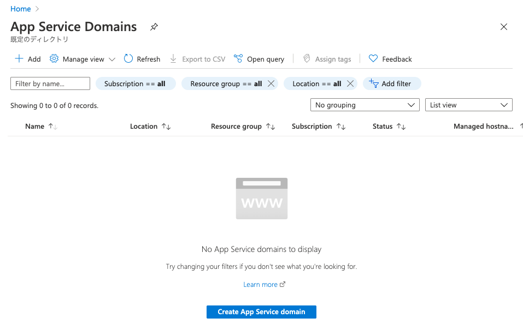
Task: Sort by Subscription column header
Action: 312,127
